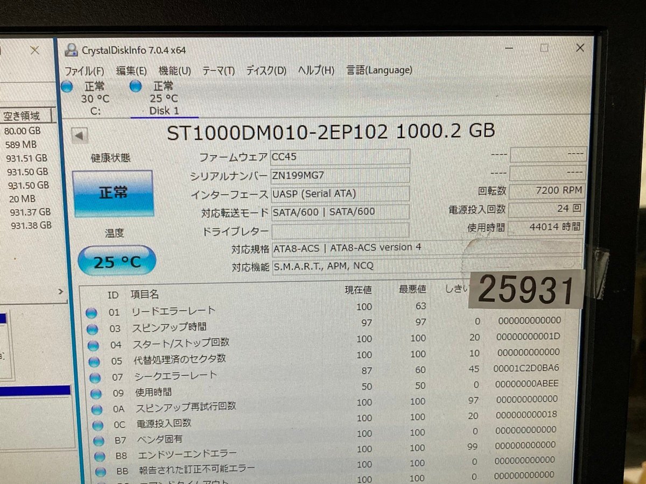Image resolution: width=646 pixels, height=484 pixels.
Task: Select the シークエラーレート attribute row
Action: [328, 372]
